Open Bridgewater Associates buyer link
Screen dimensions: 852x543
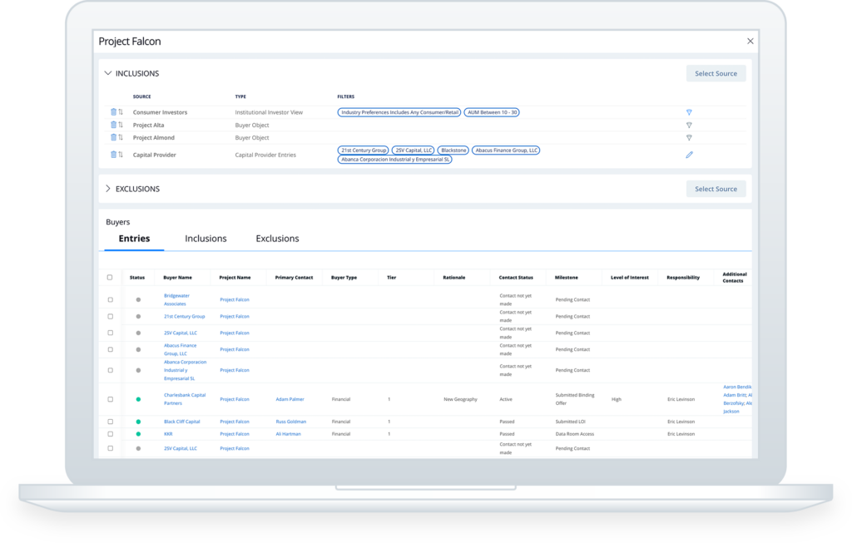176,299
